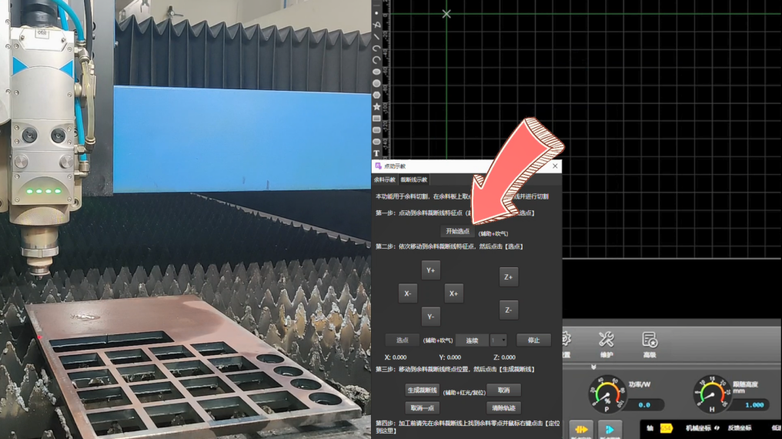Click the 生成裁断线 button
782x439 pixels.
(x=422, y=390)
